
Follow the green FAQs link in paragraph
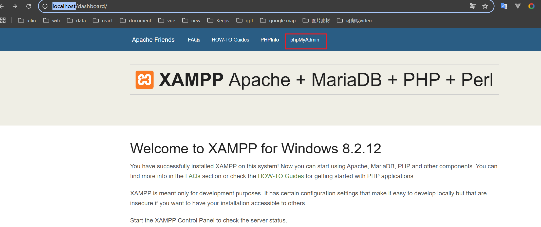tap(193, 176)
